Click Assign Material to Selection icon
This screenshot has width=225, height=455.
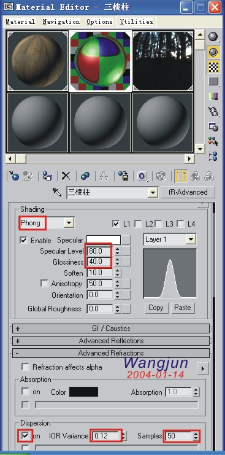(47, 176)
